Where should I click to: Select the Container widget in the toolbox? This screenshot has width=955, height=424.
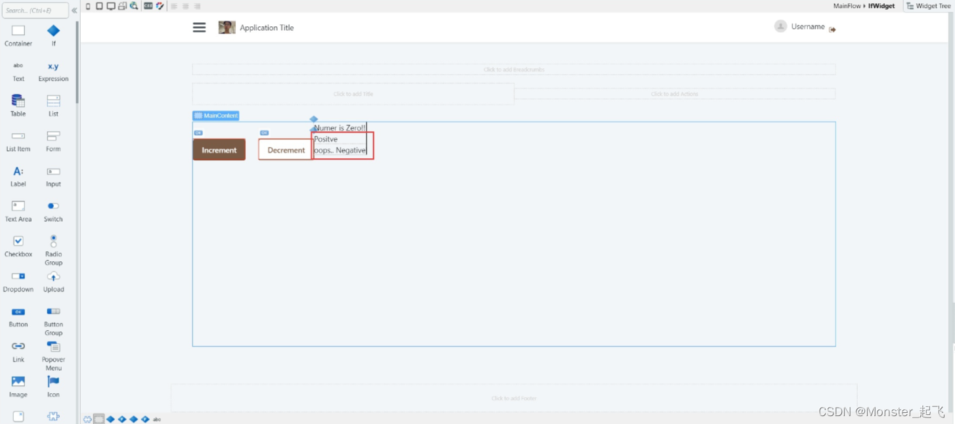tap(18, 35)
